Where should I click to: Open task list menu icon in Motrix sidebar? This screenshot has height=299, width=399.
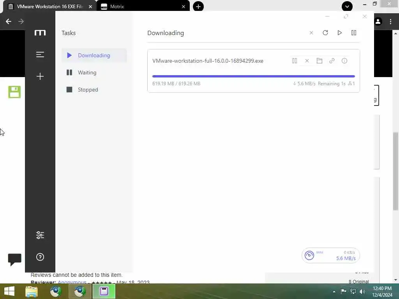pos(40,55)
